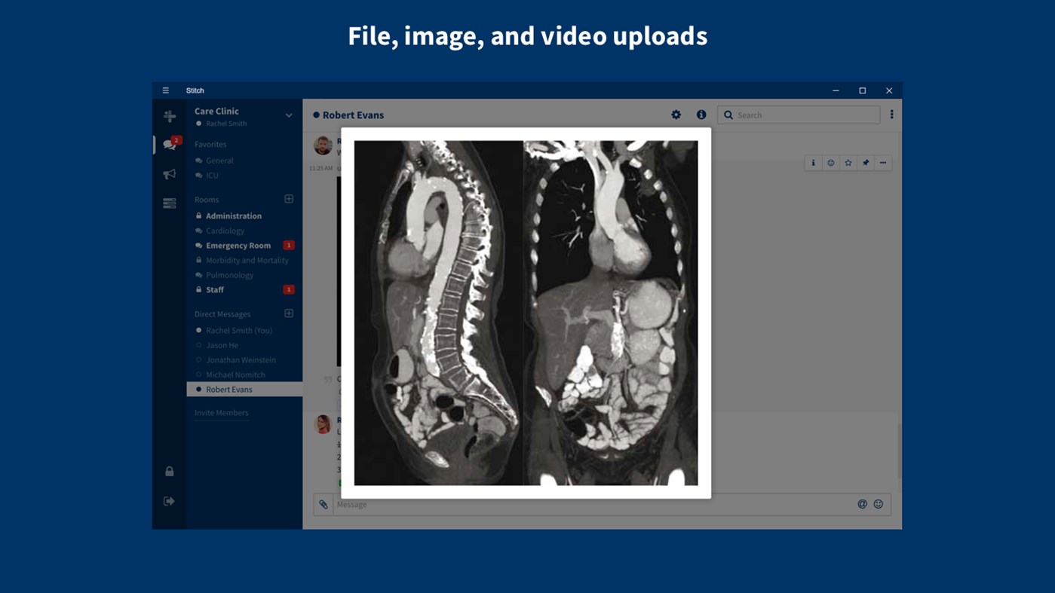Add a reaction with the smiley message icon
Viewport: 1055px width, 593px height.
(x=830, y=162)
